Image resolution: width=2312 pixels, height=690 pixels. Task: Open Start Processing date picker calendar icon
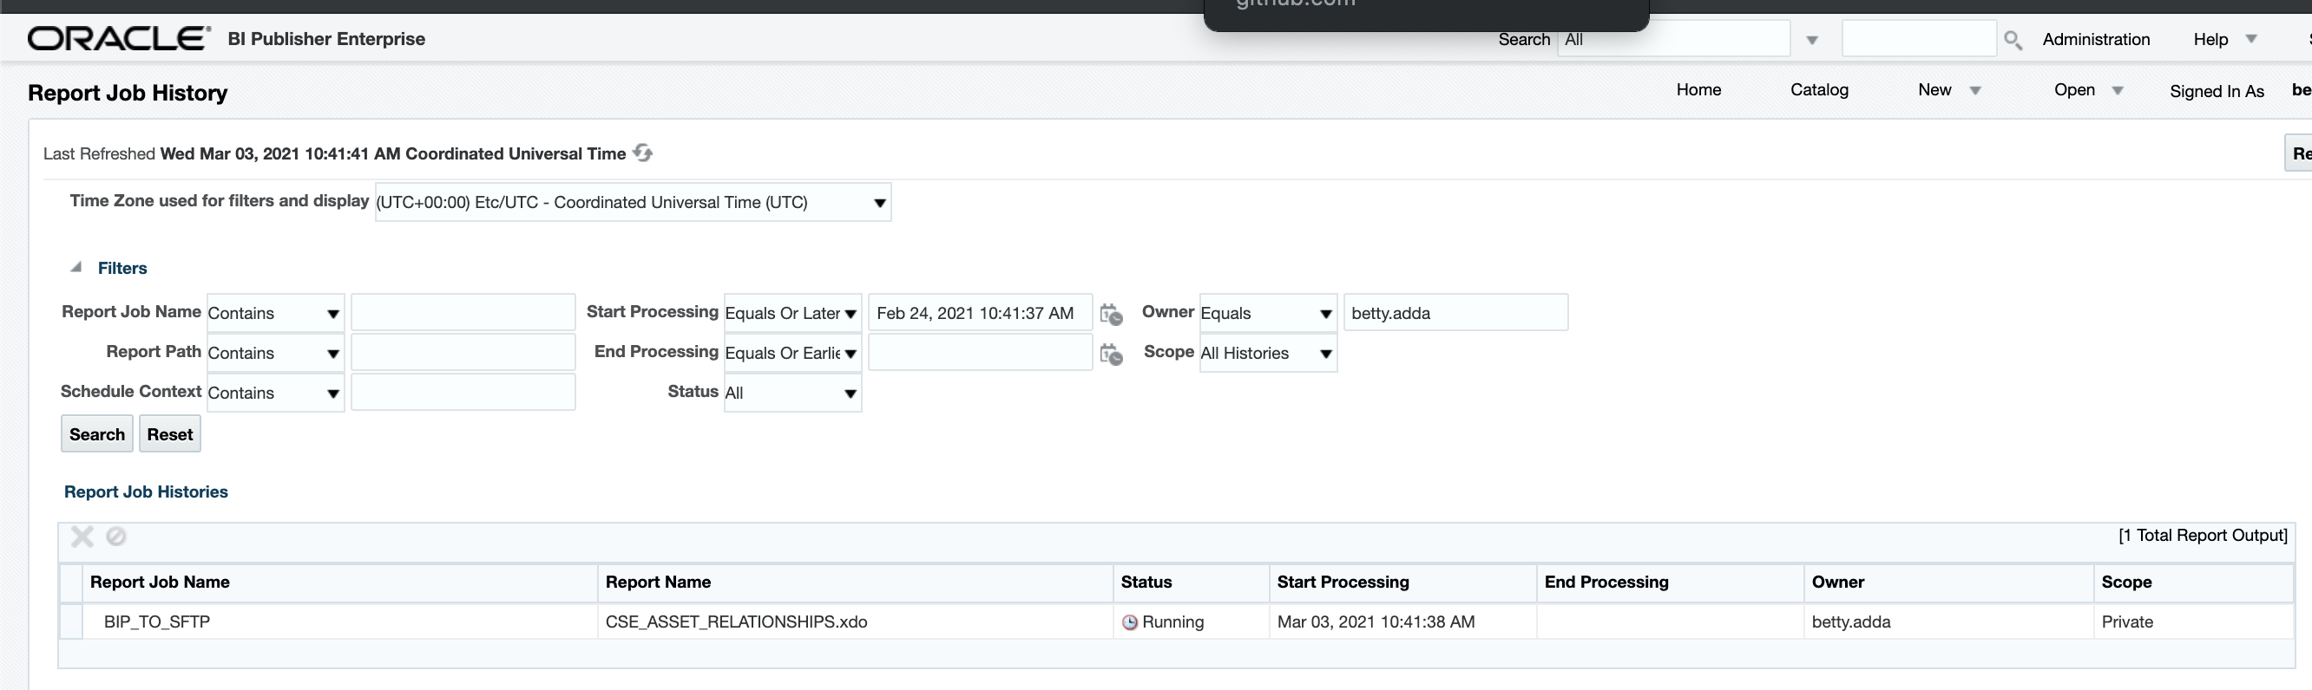click(x=1111, y=315)
